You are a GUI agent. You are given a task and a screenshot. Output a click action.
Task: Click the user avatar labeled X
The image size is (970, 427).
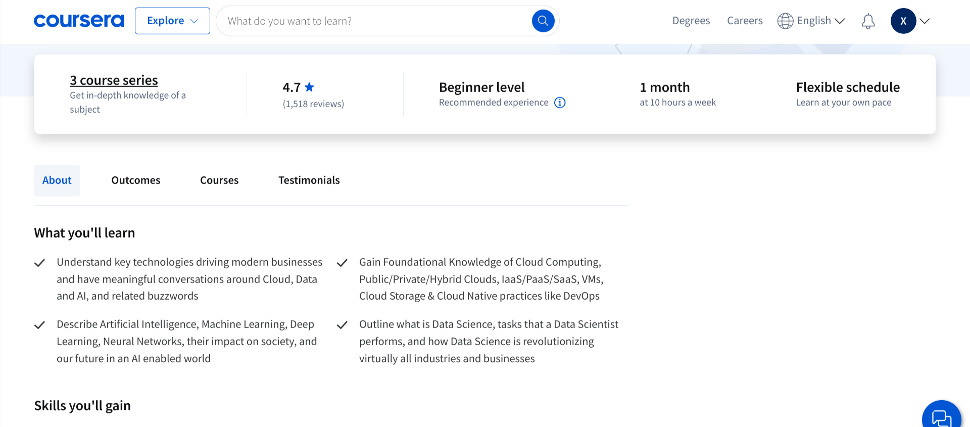[903, 21]
